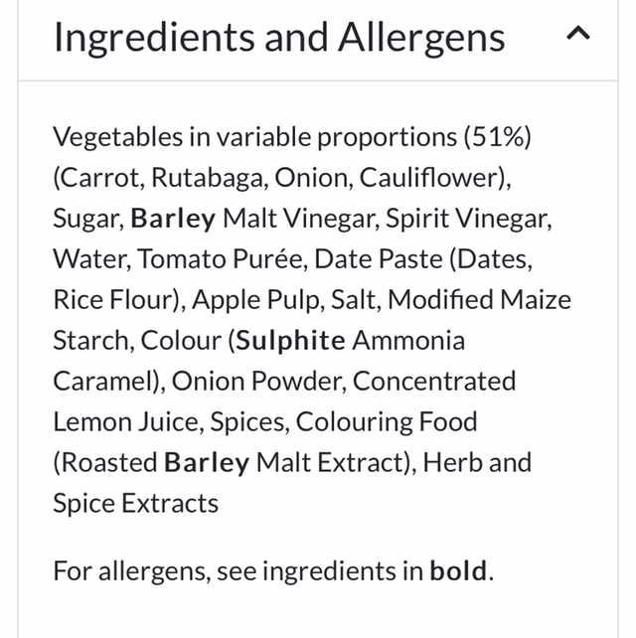The height and width of the screenshot is (638, 636).
Task: Click bold Barley before Malt Vinegar
Action: tap(174, 219)
